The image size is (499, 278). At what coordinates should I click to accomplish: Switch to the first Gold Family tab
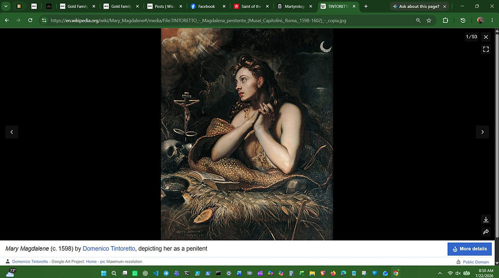[77, 6]
